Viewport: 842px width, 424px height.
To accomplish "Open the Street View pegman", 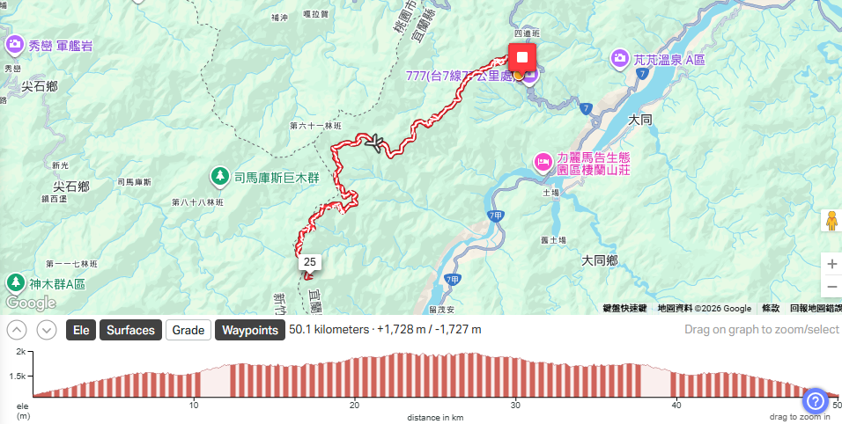I will click(831, 220).
